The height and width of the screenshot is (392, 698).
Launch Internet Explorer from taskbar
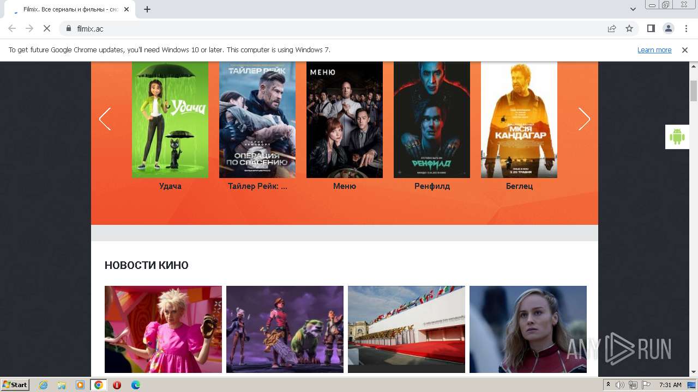pos(43,385)
